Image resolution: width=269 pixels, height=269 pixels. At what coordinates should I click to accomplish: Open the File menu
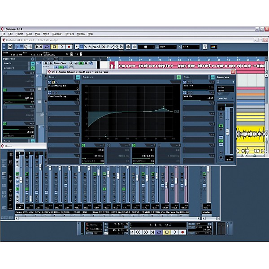4,34
